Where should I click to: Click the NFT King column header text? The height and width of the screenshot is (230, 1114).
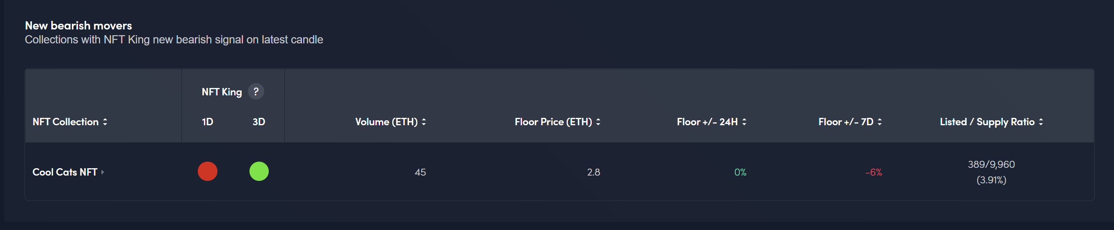tap(222, 92)
